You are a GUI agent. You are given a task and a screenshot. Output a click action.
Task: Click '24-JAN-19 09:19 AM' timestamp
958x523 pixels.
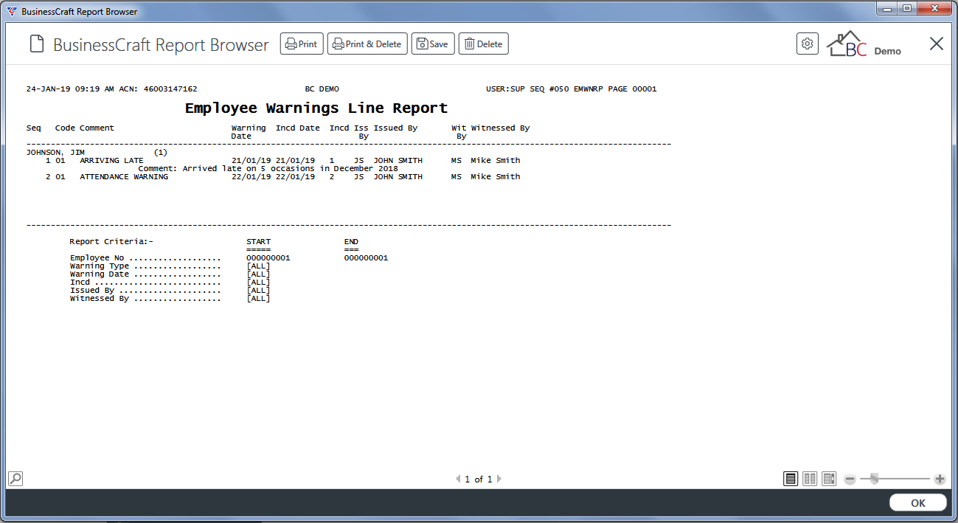pos(70,89)
